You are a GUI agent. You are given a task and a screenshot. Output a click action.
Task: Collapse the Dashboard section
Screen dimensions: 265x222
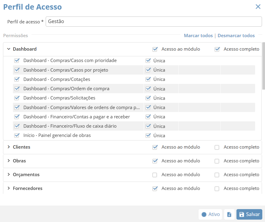(9, 49)
